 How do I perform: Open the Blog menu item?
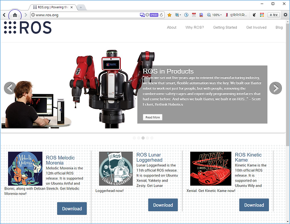[x=279, y=27]
